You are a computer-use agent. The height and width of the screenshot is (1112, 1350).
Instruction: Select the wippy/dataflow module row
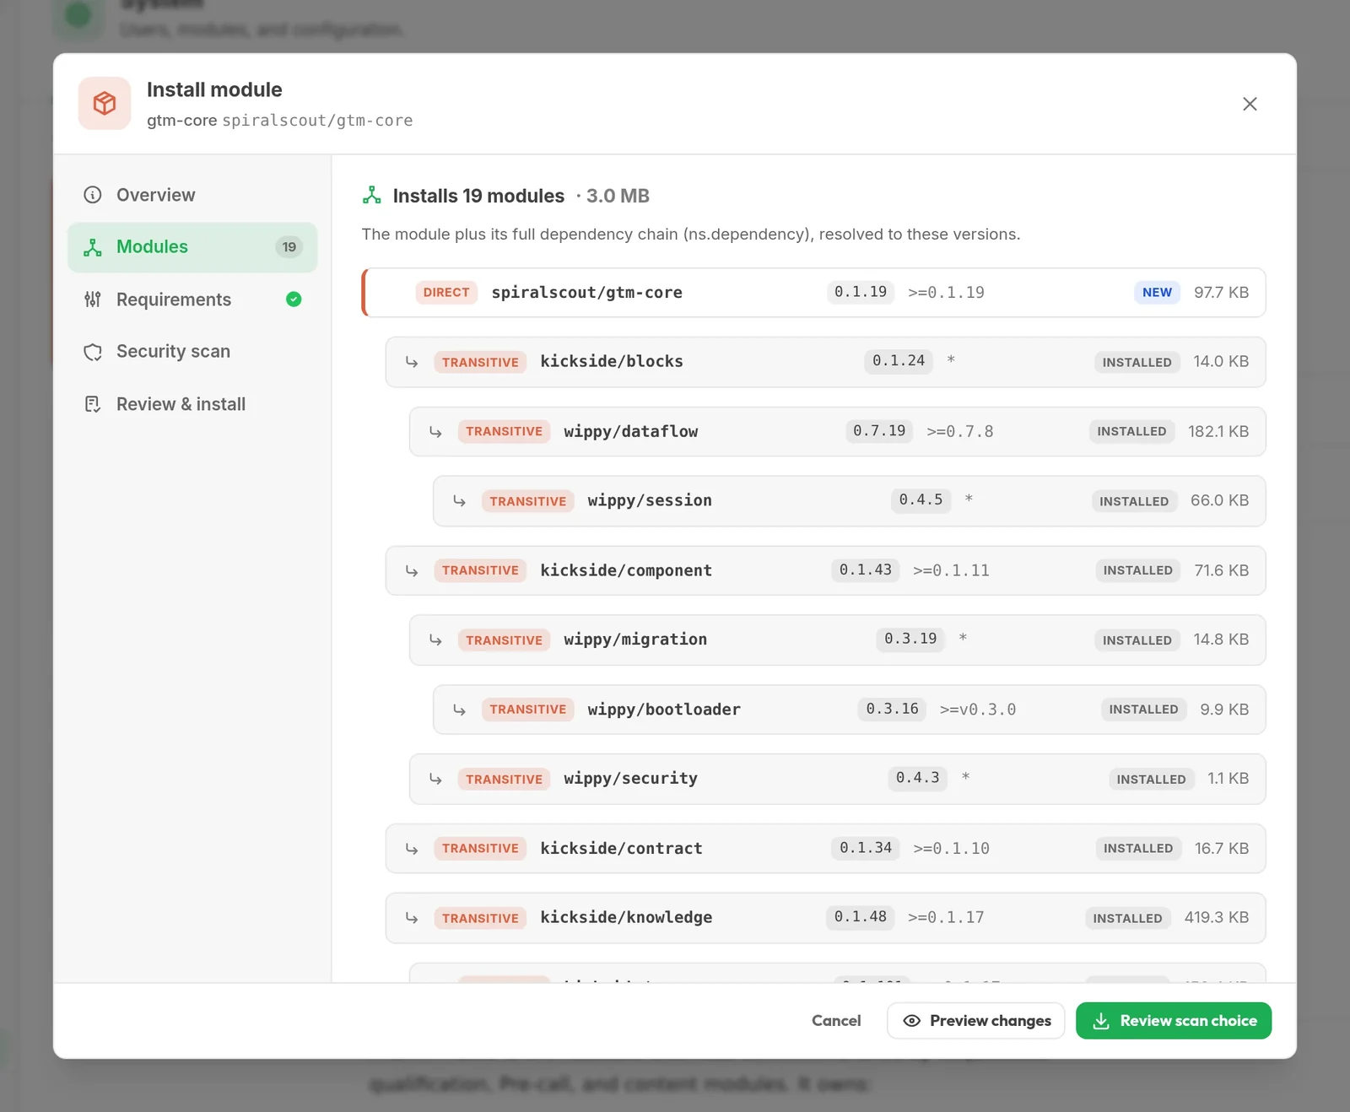tap(838, 432)
